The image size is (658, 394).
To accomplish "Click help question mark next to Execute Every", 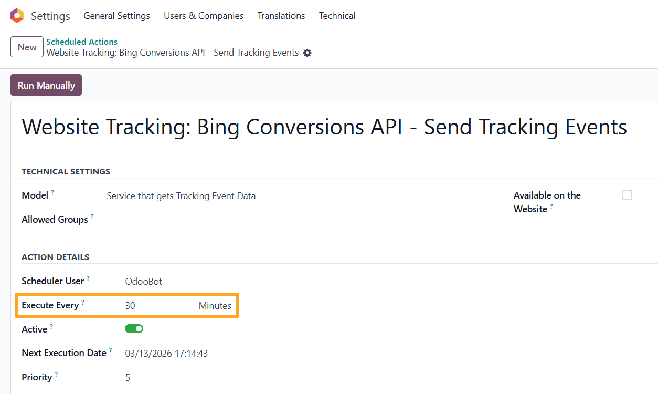I will pyautogui.click(x=83, y=303).
